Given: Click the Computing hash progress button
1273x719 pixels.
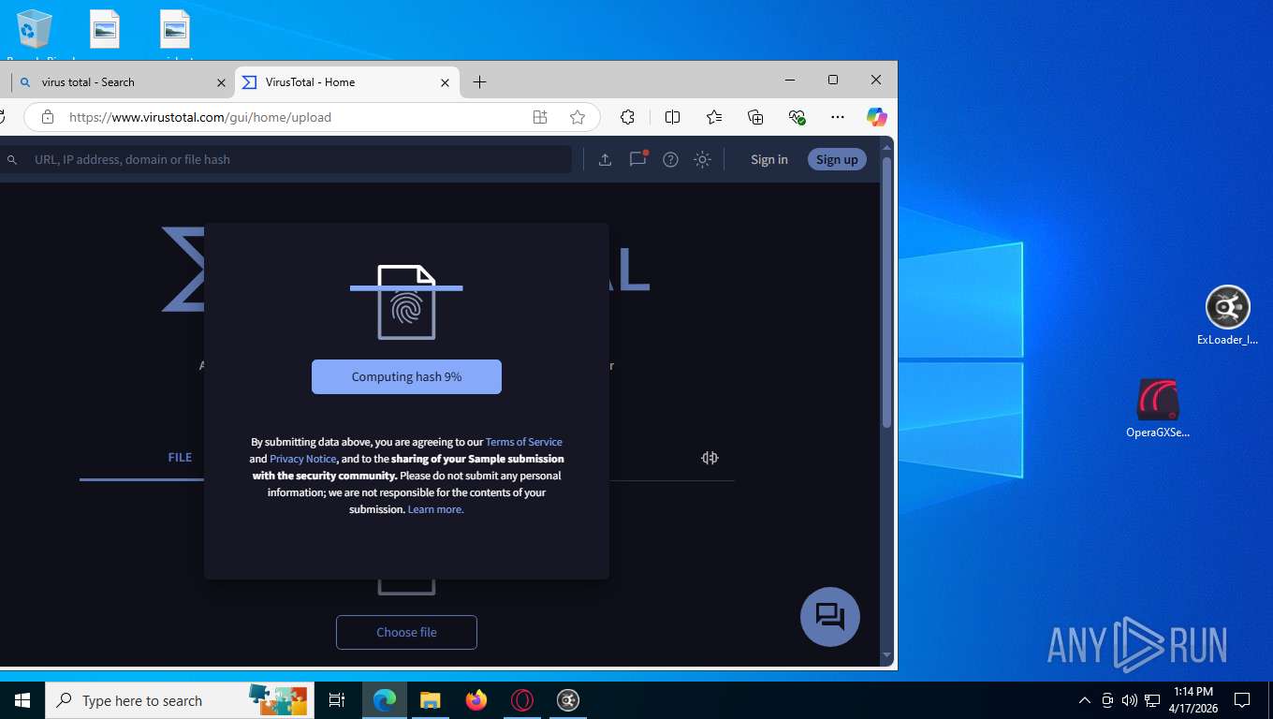Looking at the screenshot, I should pyautogui.click(x=406, y=376).
